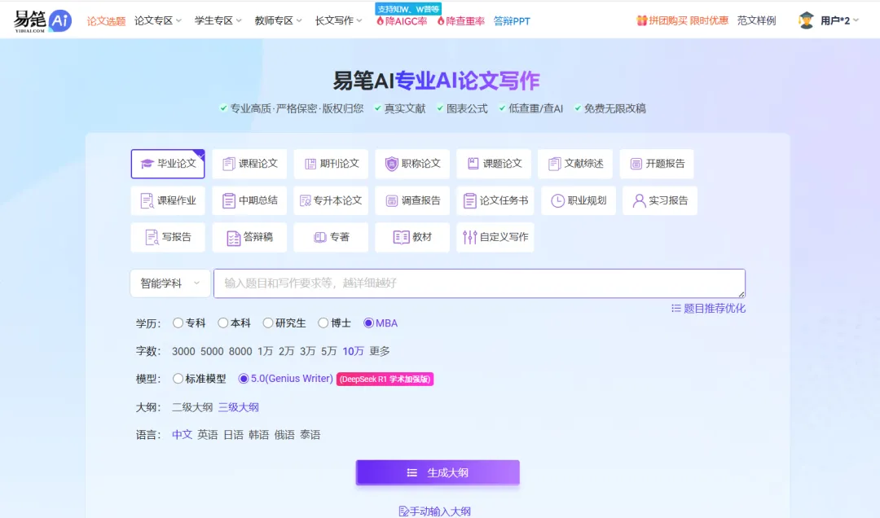The height and width of the screenshot is (518, 880).
Task: Choose the 5.0(Genius Writer) model radio
Action: click(243, 379)
